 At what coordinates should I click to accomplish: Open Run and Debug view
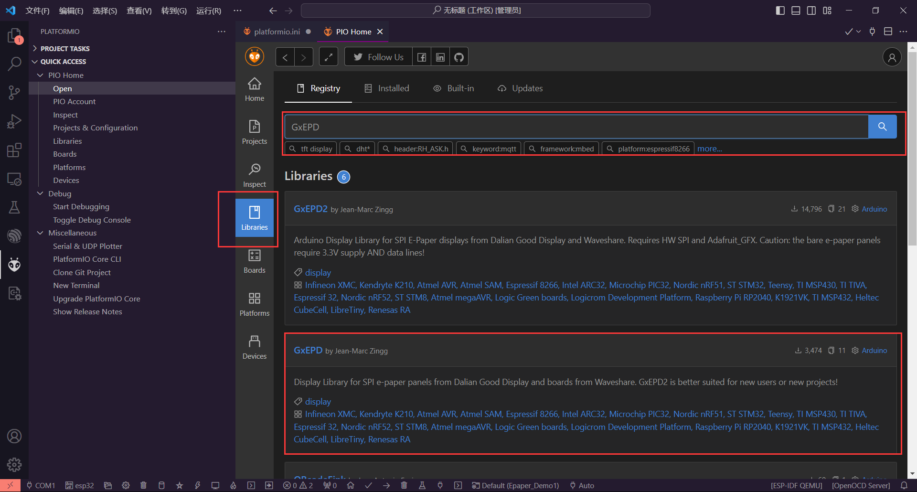(14, 121)
